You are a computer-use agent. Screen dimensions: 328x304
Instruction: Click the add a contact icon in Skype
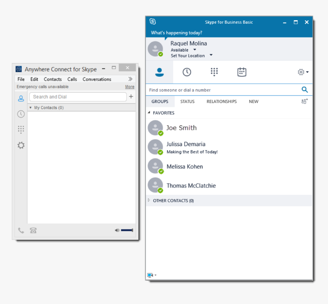pos(305,101)
